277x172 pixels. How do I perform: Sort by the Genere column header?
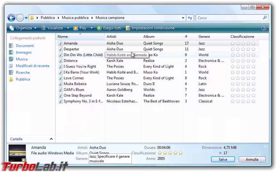[204, 37]
